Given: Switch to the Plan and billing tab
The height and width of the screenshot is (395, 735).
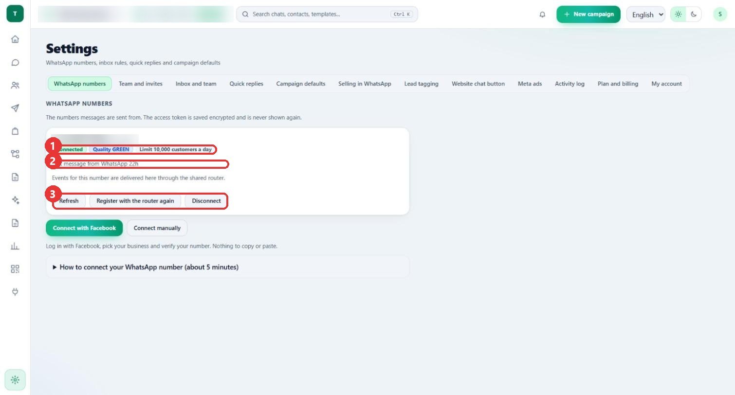Looking at the screenshot, I should [x=618, y=84].
